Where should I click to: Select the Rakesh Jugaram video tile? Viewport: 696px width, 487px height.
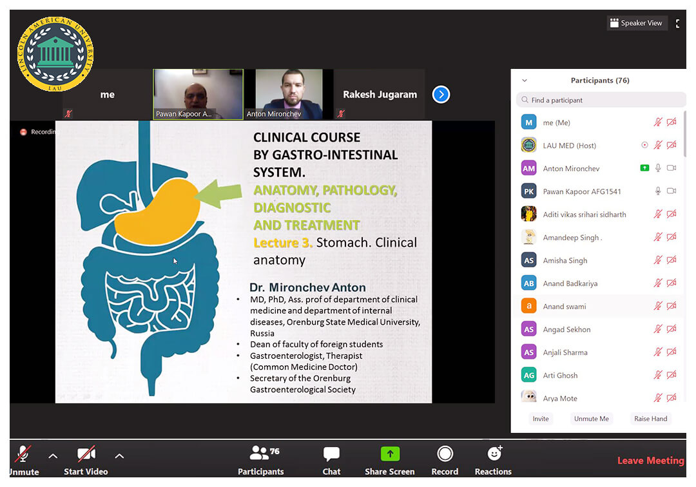click(380, 94)
